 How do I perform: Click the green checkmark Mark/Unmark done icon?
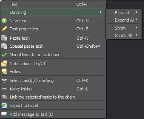point(4,55)
